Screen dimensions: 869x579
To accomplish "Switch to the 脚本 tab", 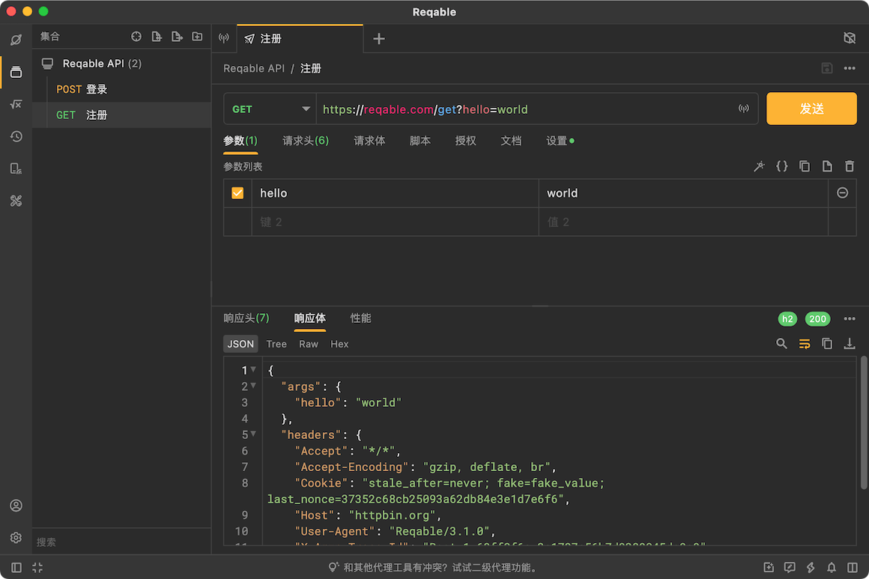I will point(420,141).
